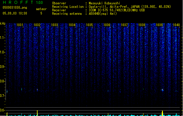This screenshot has height=116, width=183.
Task: Select the file name 0509031030.png
Action: [15, 8]
